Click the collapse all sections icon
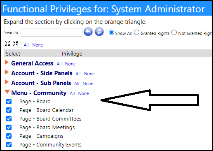 click(16, 43)
